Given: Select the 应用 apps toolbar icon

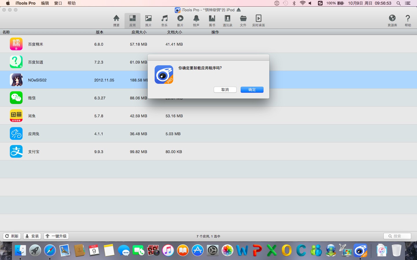Looking at the screenshot, I should [132, 21].
